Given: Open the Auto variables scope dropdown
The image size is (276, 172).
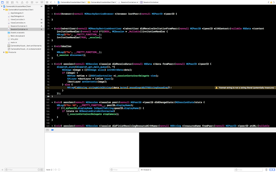Looking at the screenshot, I should 49,170.
